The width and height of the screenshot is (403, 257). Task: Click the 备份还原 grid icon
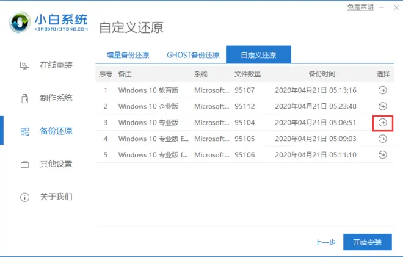tap(24, 131)
